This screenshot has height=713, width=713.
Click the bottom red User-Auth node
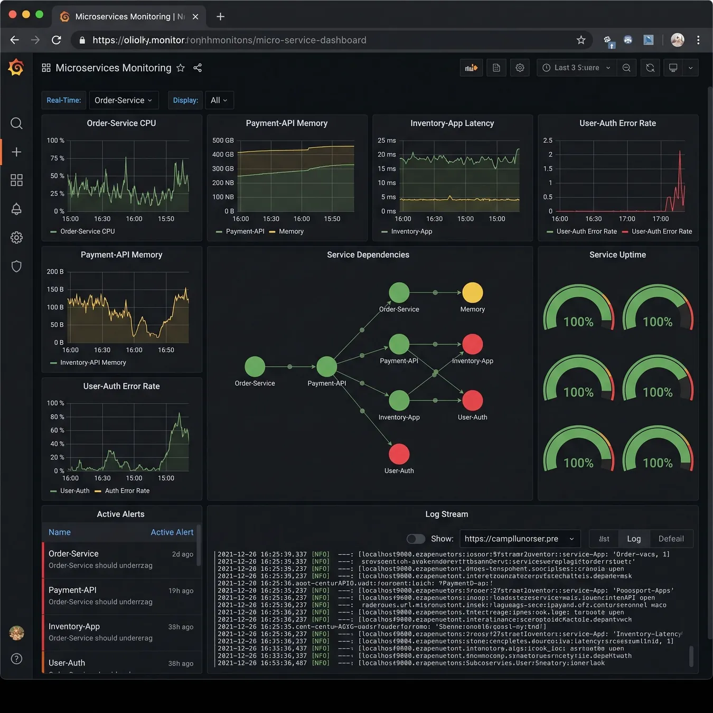[x=399, y=454]
